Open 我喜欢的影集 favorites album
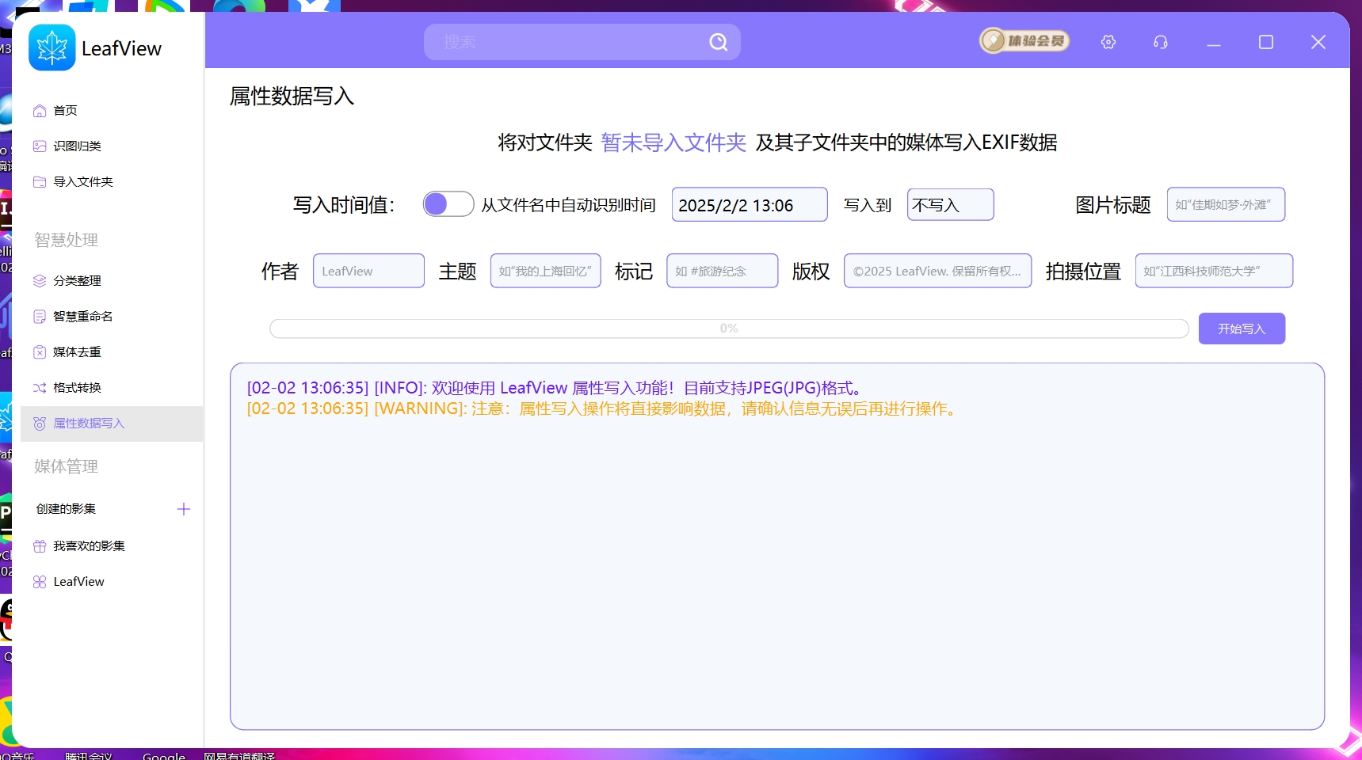The height and width of the screenshot is (760, 1362). [x=112, y=546]
